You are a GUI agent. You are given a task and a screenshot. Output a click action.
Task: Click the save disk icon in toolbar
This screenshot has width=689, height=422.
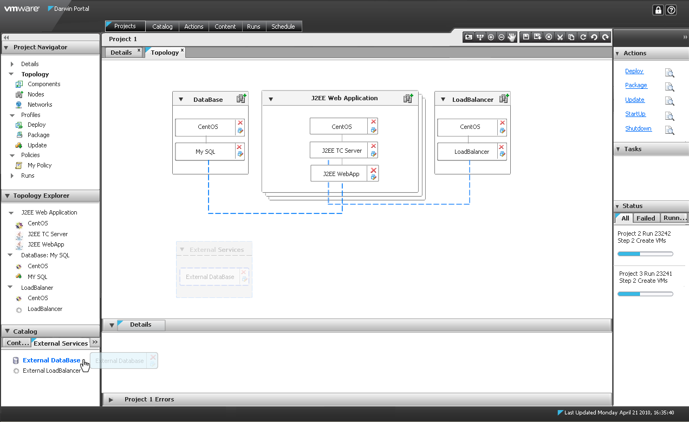(x=526, y=37)
